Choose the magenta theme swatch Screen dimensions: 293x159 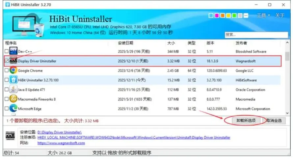[217, 15]
